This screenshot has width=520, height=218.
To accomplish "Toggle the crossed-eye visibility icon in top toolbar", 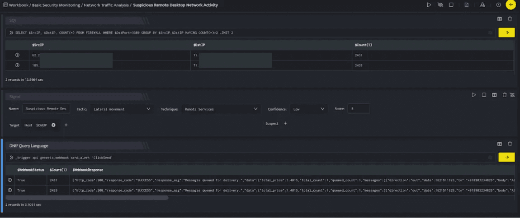I will [x=440, y=5].
